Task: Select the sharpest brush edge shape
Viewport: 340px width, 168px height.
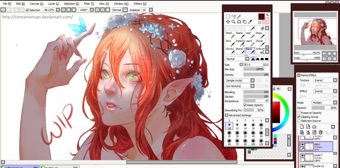Action: [253, 59]
